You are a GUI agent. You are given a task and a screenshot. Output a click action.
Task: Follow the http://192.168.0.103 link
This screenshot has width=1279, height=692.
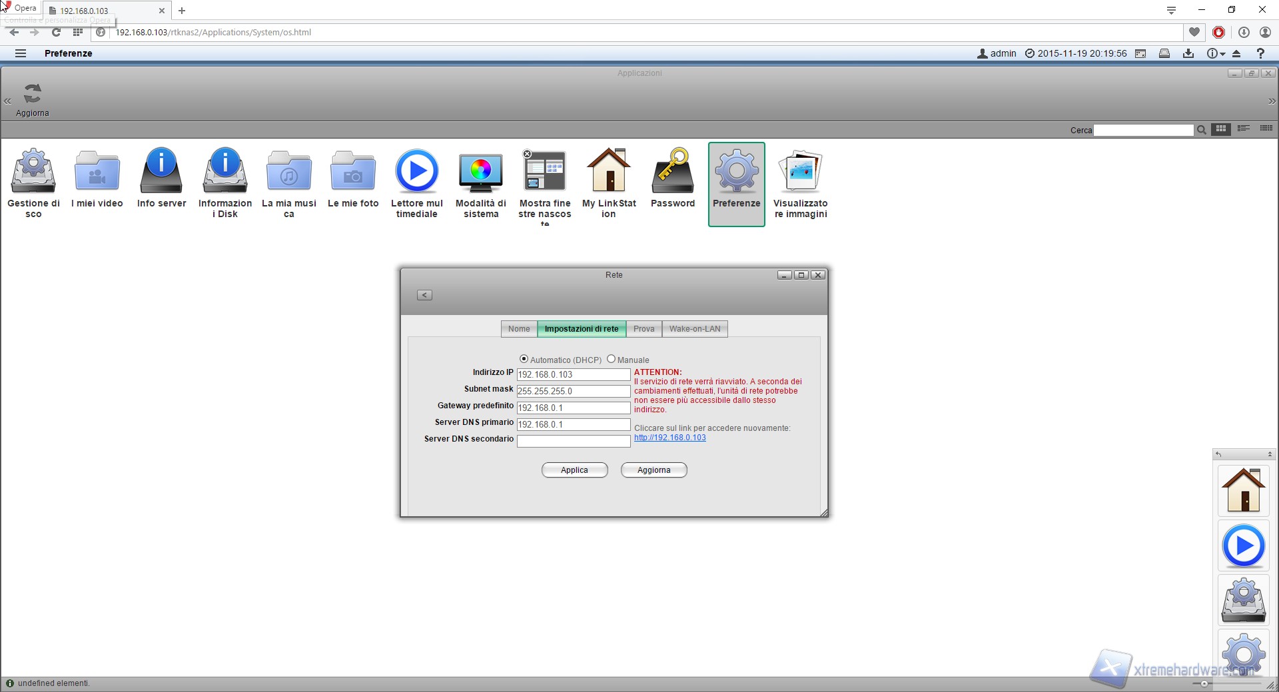(x=669, y=438)
